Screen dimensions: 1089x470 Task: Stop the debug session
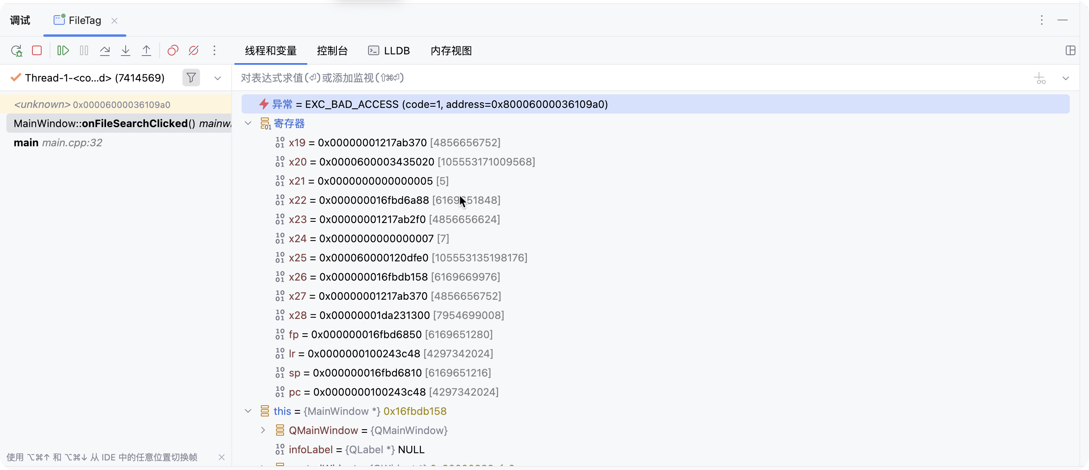[37, 51]
